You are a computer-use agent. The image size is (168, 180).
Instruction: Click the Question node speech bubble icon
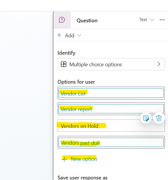pyautogui.click(x=62, y=20)
